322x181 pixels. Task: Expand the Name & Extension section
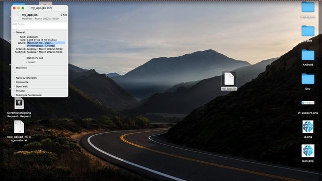click(14, 78)
